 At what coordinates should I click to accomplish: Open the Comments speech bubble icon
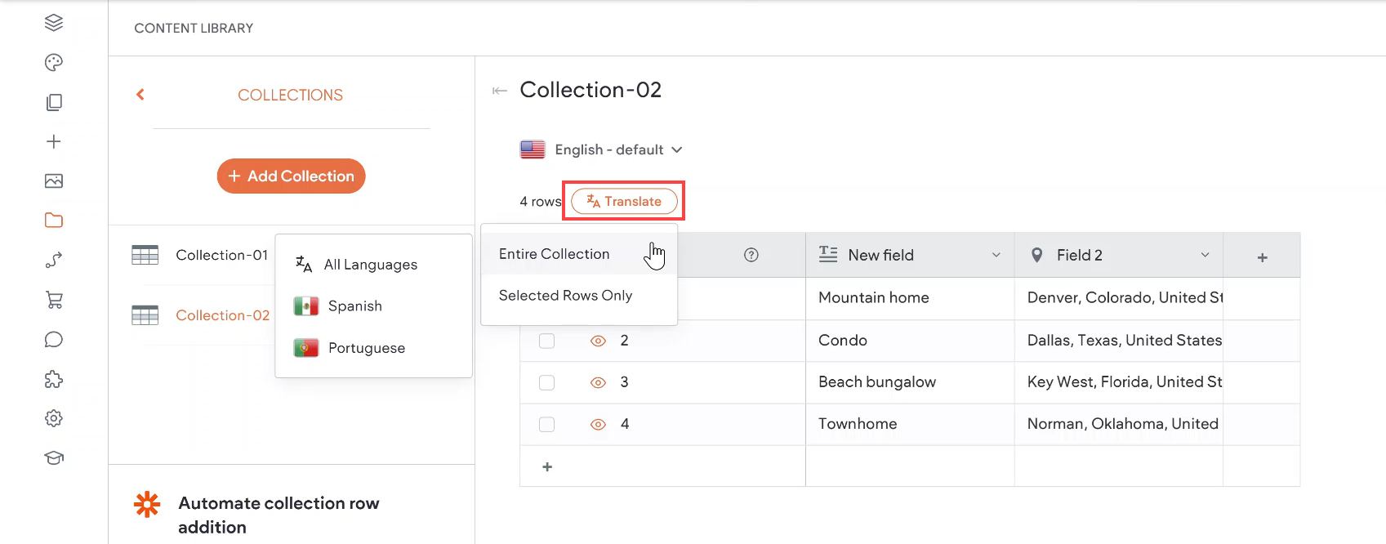(x=54, y=340)
